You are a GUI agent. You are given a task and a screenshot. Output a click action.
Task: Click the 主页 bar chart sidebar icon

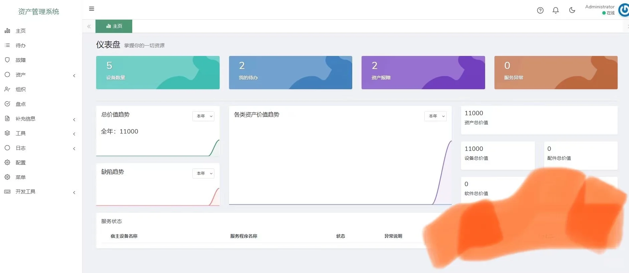point(7,31)
